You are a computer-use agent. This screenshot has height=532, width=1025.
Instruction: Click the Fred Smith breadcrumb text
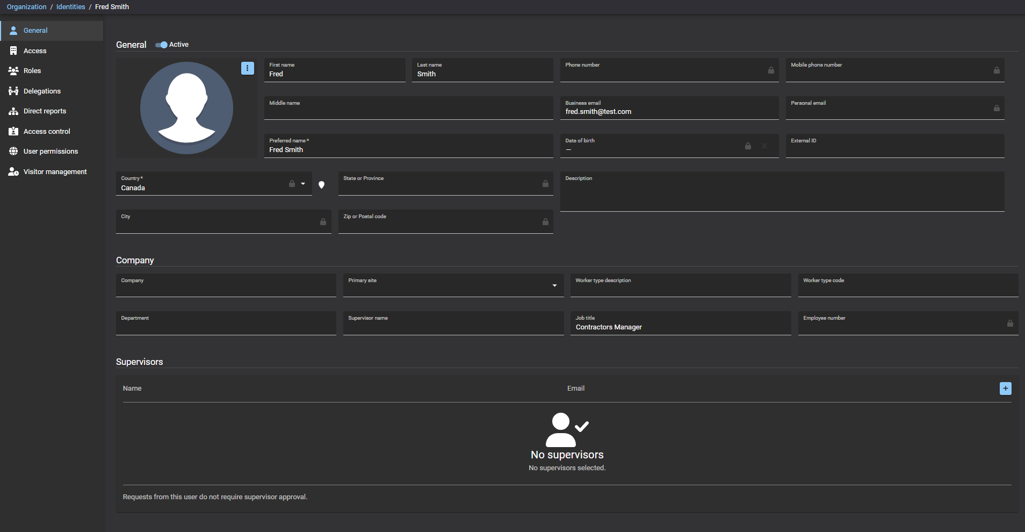click(x=112, y=7)
